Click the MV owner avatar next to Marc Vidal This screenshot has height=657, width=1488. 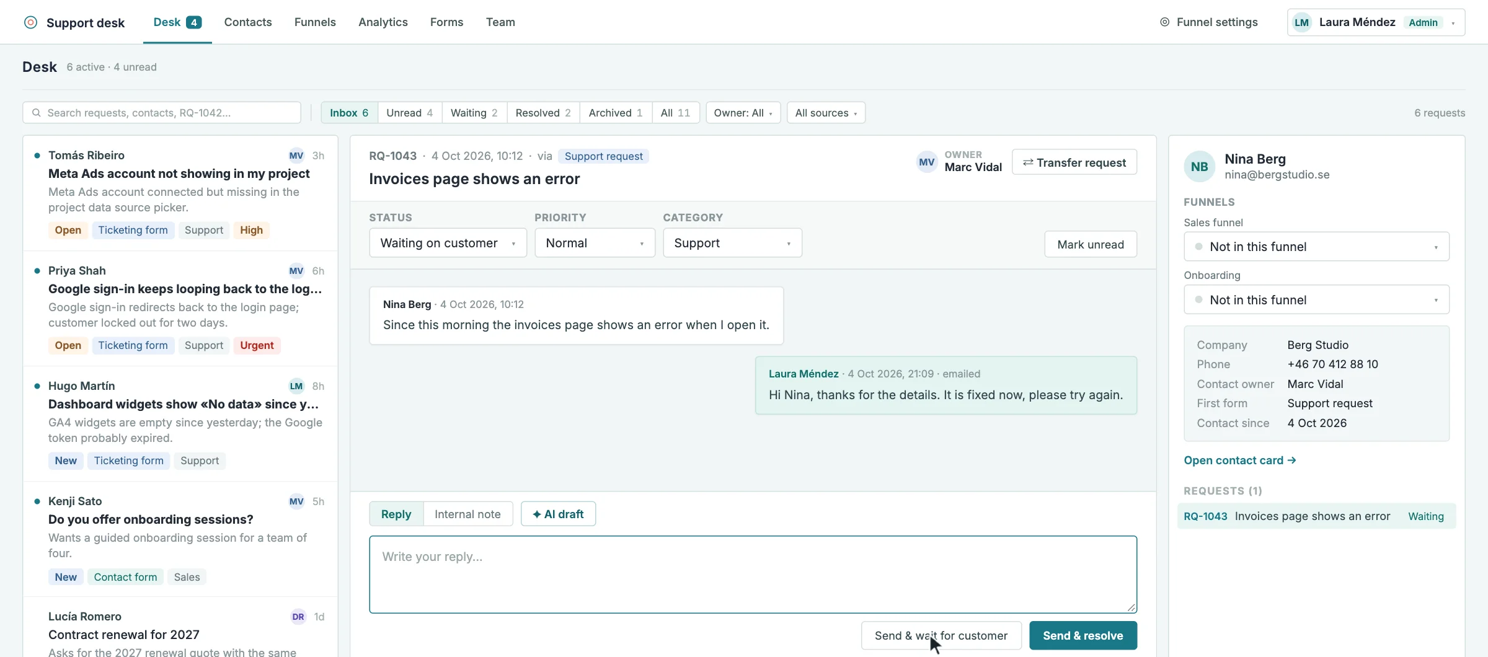927,162
